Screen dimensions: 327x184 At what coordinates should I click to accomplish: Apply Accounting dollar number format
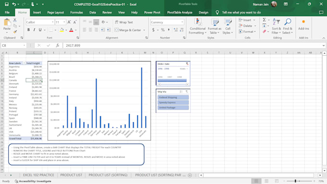pyautogui.click(x=153, y=30)
